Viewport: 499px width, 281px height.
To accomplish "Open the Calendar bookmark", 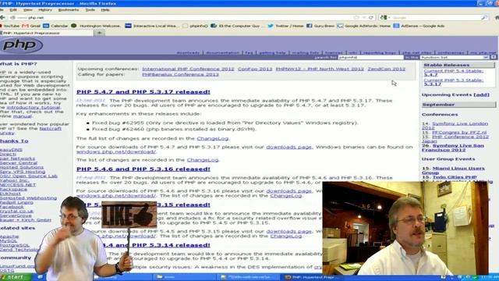I will [x=55, y=26].
